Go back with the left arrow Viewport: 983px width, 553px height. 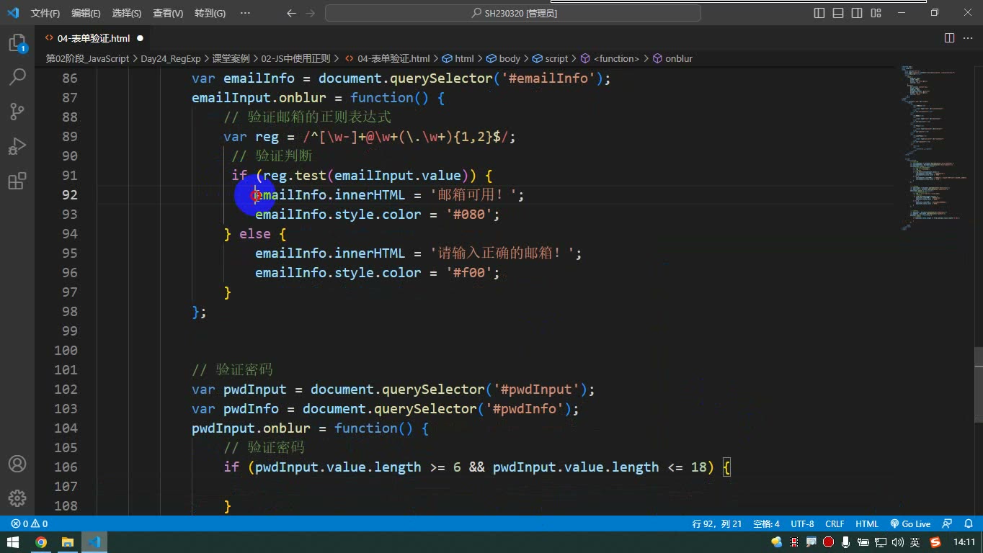tap(291, 13)
